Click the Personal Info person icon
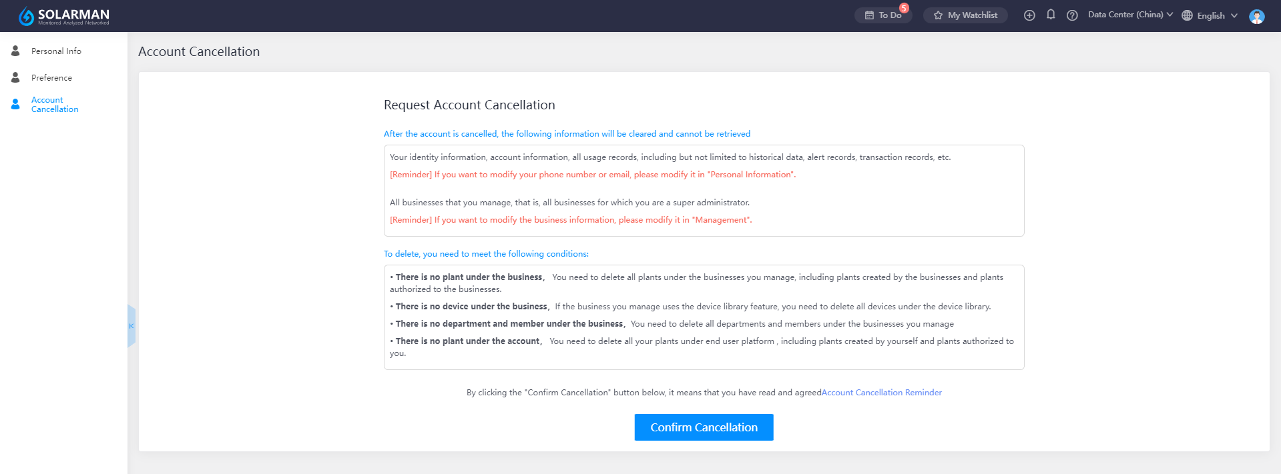The image size is (1281, 474). pyautogui.click(x=15, y=51)
